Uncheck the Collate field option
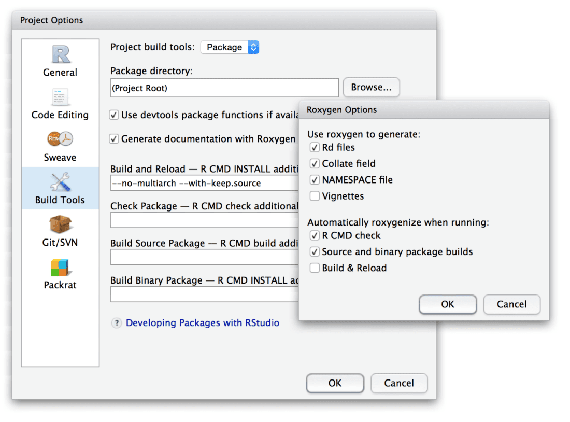 pos(315,163)
